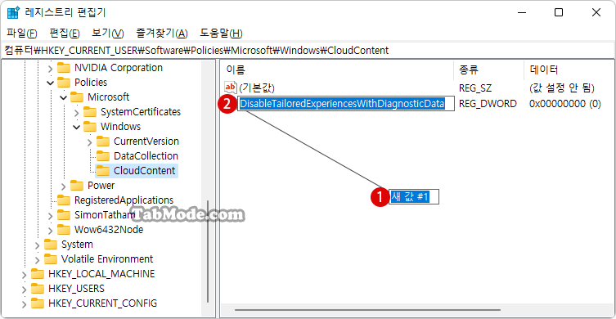Expand the NVIDIA Corporation key

click(50, 69)
